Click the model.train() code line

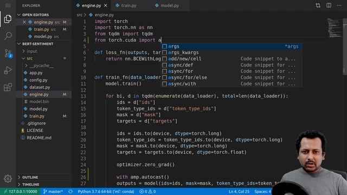pos(123,84)
